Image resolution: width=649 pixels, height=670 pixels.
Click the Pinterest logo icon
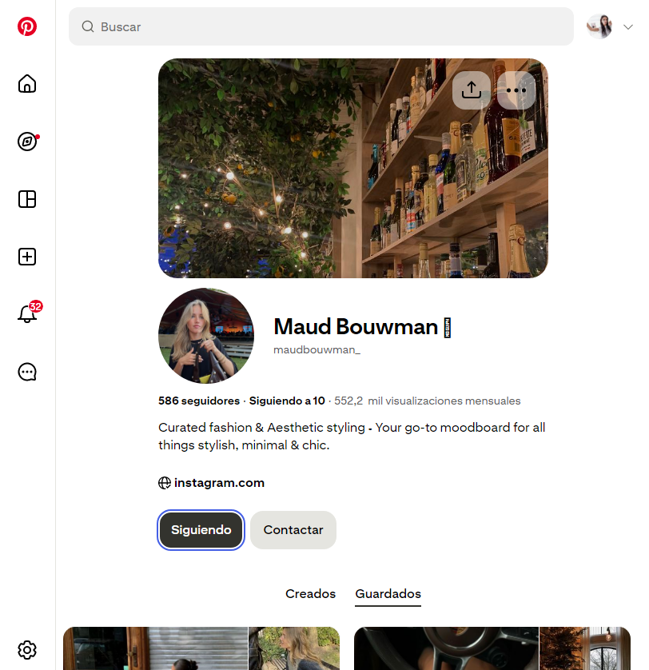tap(27, 26)
